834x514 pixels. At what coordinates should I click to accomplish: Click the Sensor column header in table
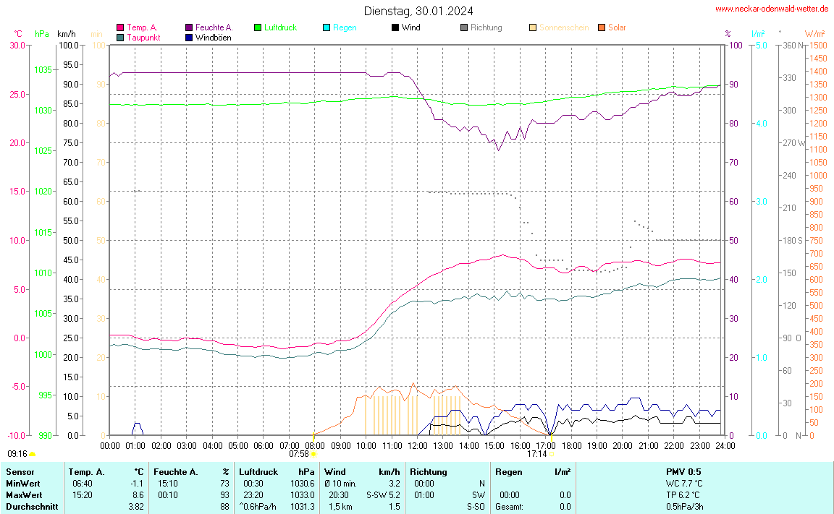(x=20, y=471)
